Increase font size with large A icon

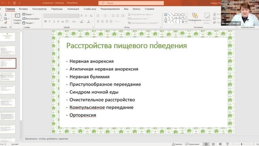82,16
